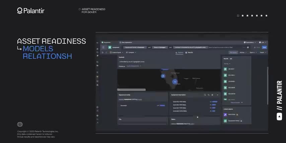
Task: Open the Compare dropdown
Action: (132, 52)
